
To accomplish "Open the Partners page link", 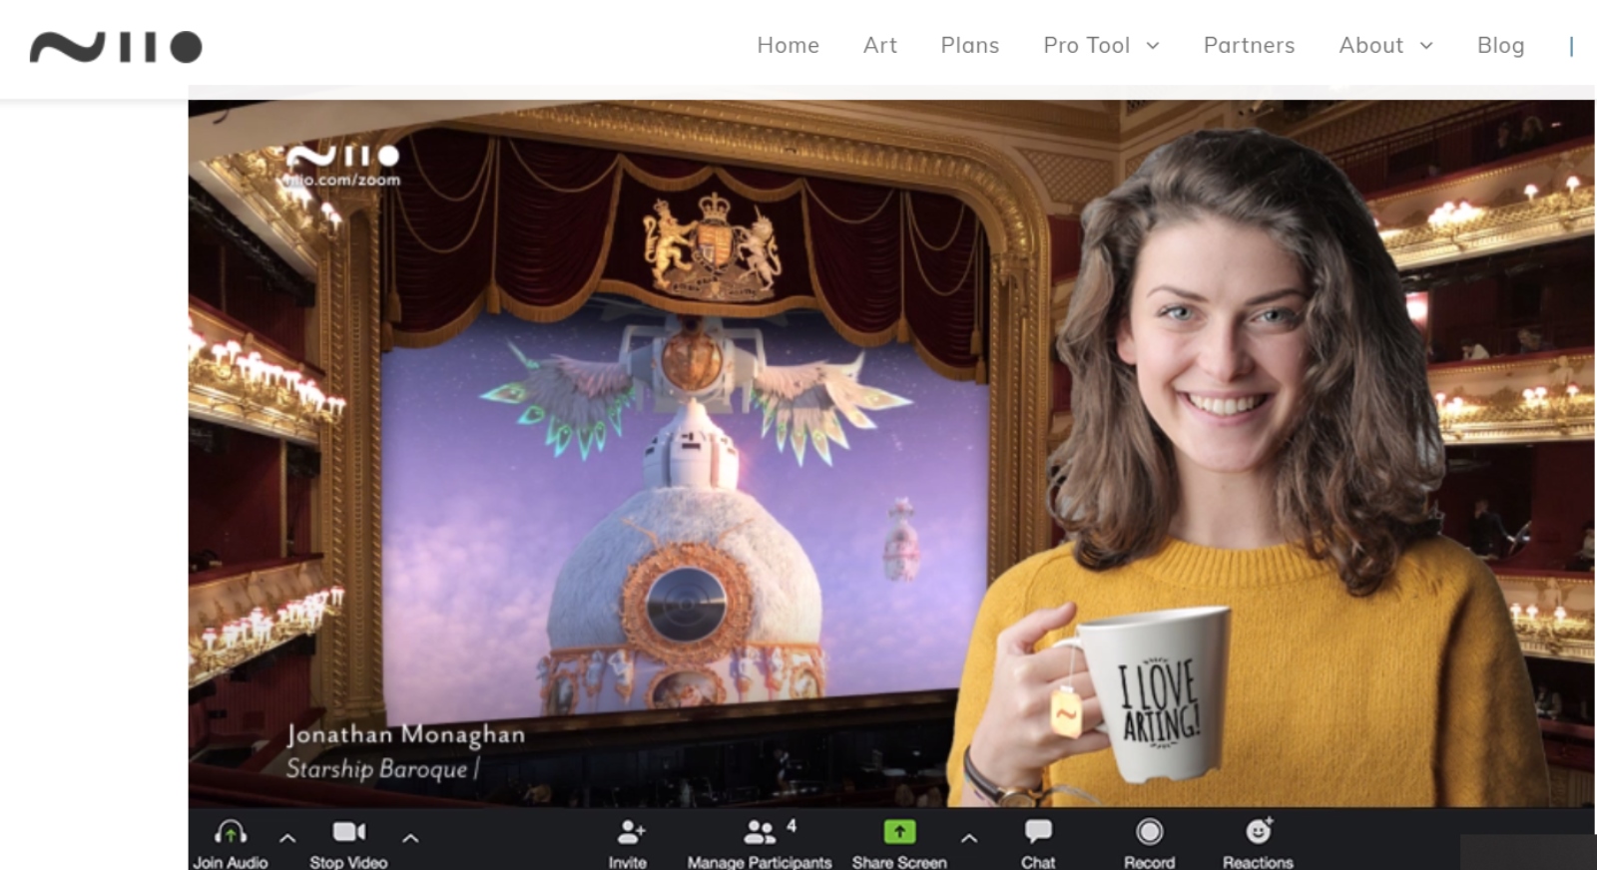I will tap(1249, 46).
